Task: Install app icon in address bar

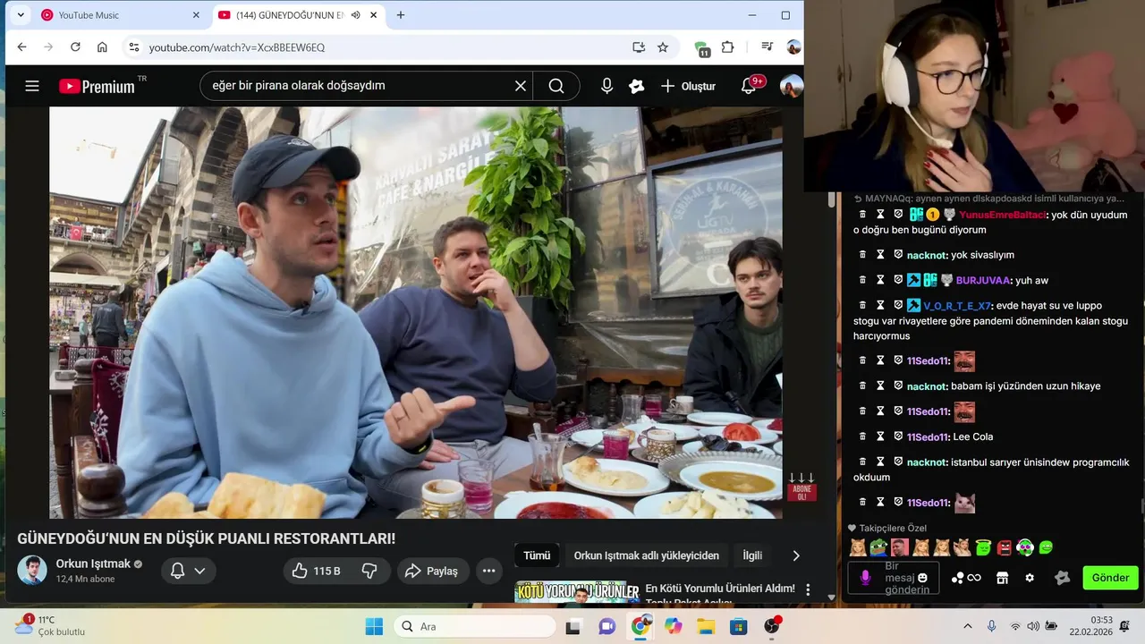Action: pos(639,47)
